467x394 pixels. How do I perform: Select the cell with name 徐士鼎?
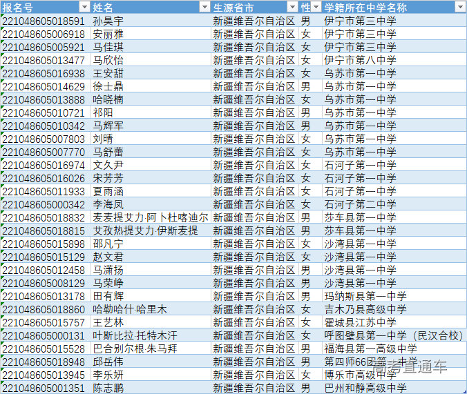[x=108, y=86]
